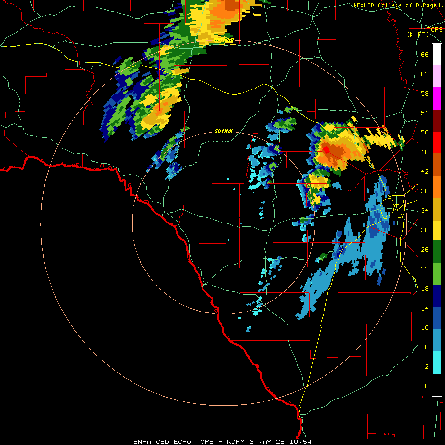Screen dimensions: 445x445
Task: Click the bright red legend swatch
Action: 437,142
